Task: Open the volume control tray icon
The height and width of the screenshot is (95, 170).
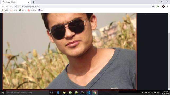Action: point(149,93)
